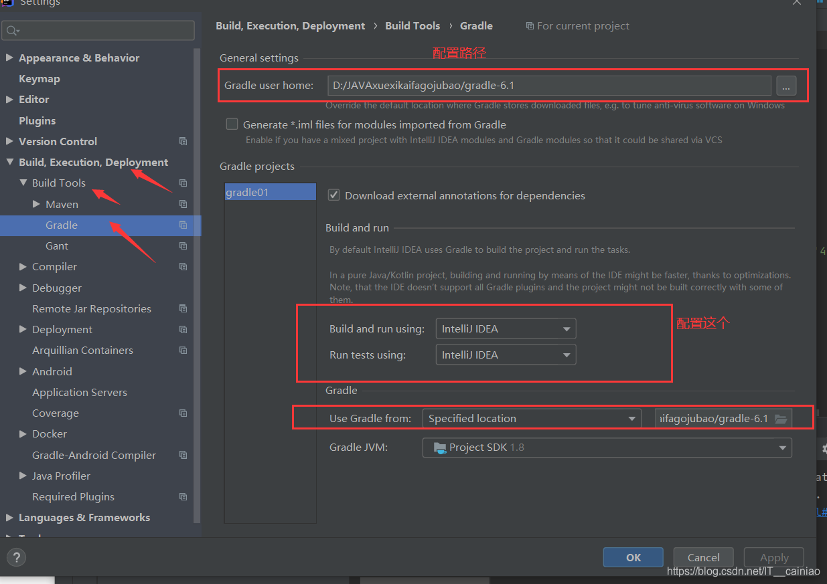Open Gradle-Android Compiler settings
Image resolution: width=827 pixels, height=584 pixels.
point(94,455)
